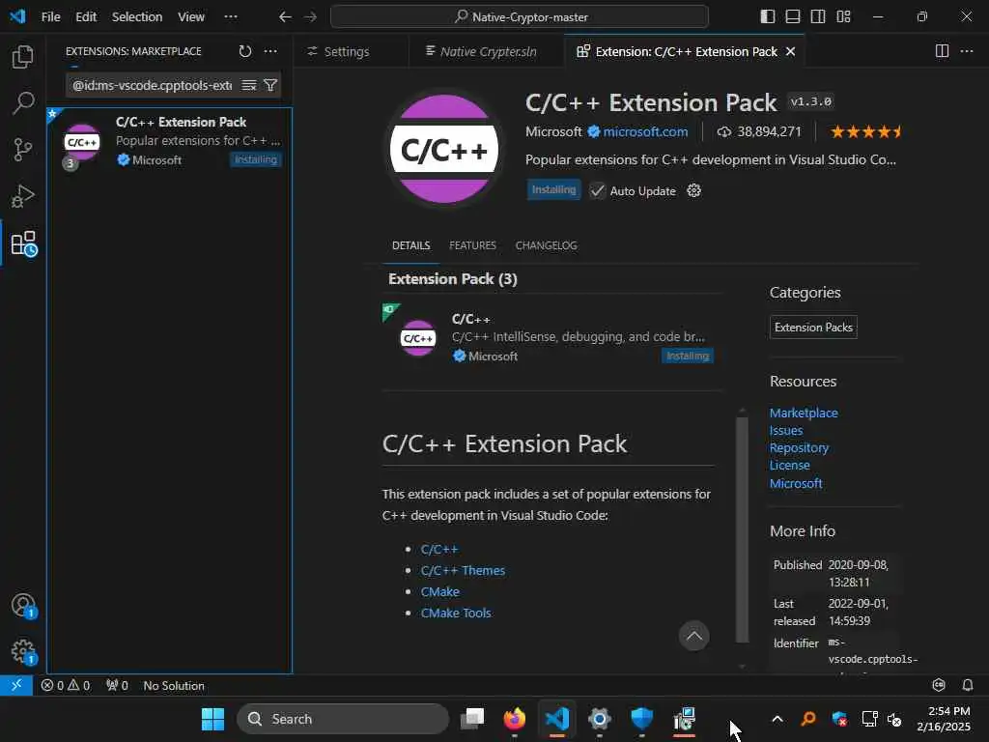The image size is (989, 742).
Task: Split the editor to the right
Action: click(942, 51)
